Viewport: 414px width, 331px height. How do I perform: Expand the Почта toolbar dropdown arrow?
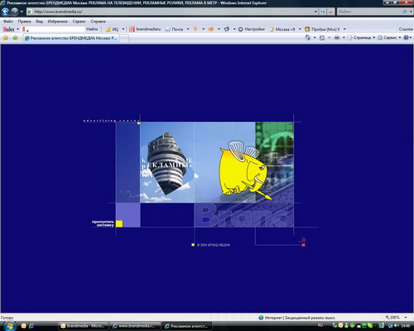[x=188, y=29]
